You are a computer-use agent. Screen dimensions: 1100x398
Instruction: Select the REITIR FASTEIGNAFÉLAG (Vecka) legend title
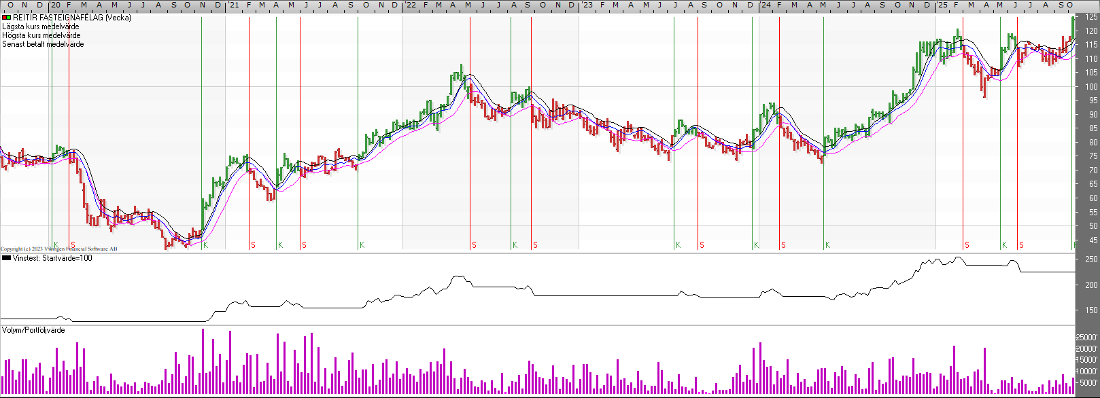(x=72, y=18)
